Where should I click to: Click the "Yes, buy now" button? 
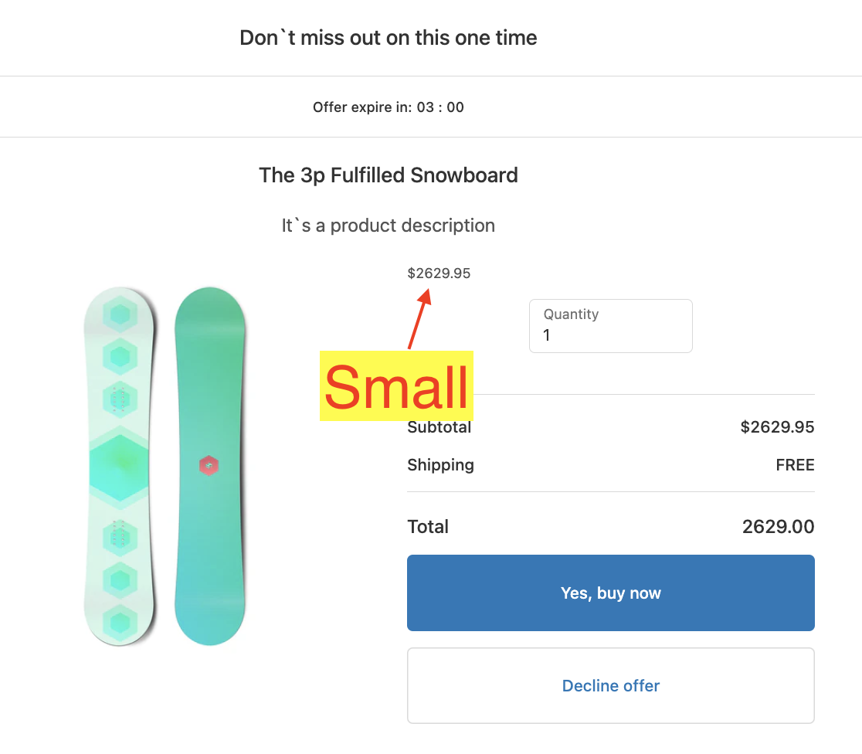610,593
